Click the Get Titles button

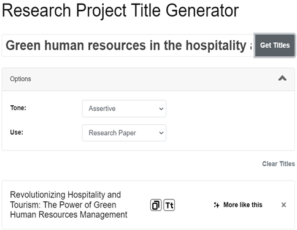[275, 45]
